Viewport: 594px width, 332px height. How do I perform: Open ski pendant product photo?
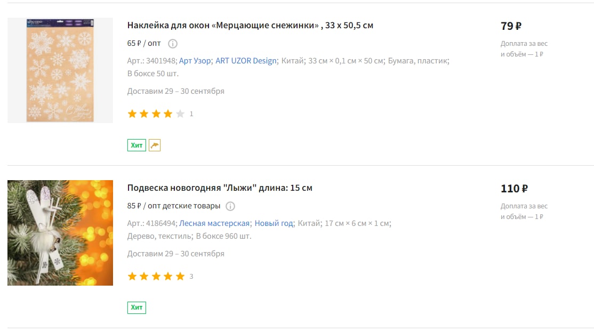coord(60,233)
